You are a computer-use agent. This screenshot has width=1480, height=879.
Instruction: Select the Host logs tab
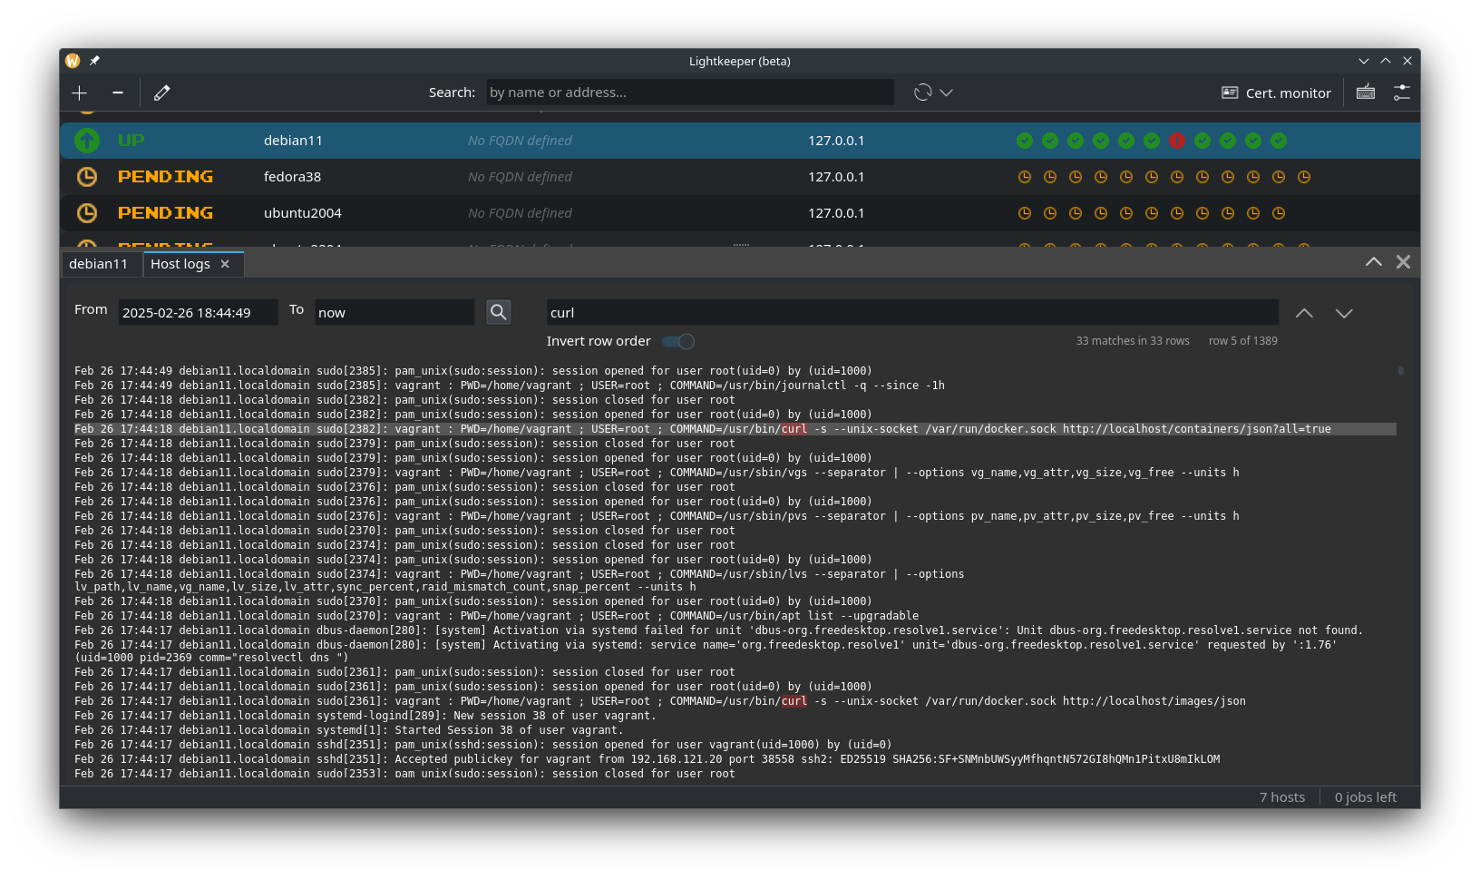[x=180, y=264]
